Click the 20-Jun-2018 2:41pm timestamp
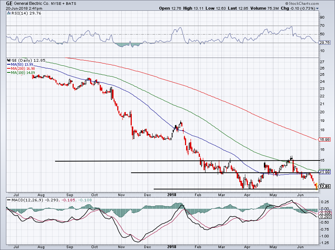This screenshot has width=335, height=250. pos(24,9)
